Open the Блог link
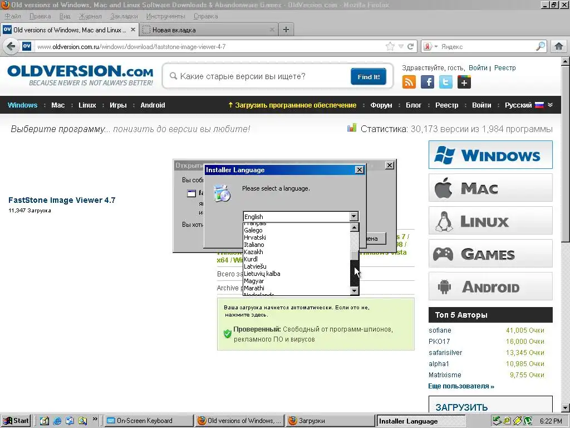Image resolution: width=570 pixels, height=428 pixels. coord(414,105)
